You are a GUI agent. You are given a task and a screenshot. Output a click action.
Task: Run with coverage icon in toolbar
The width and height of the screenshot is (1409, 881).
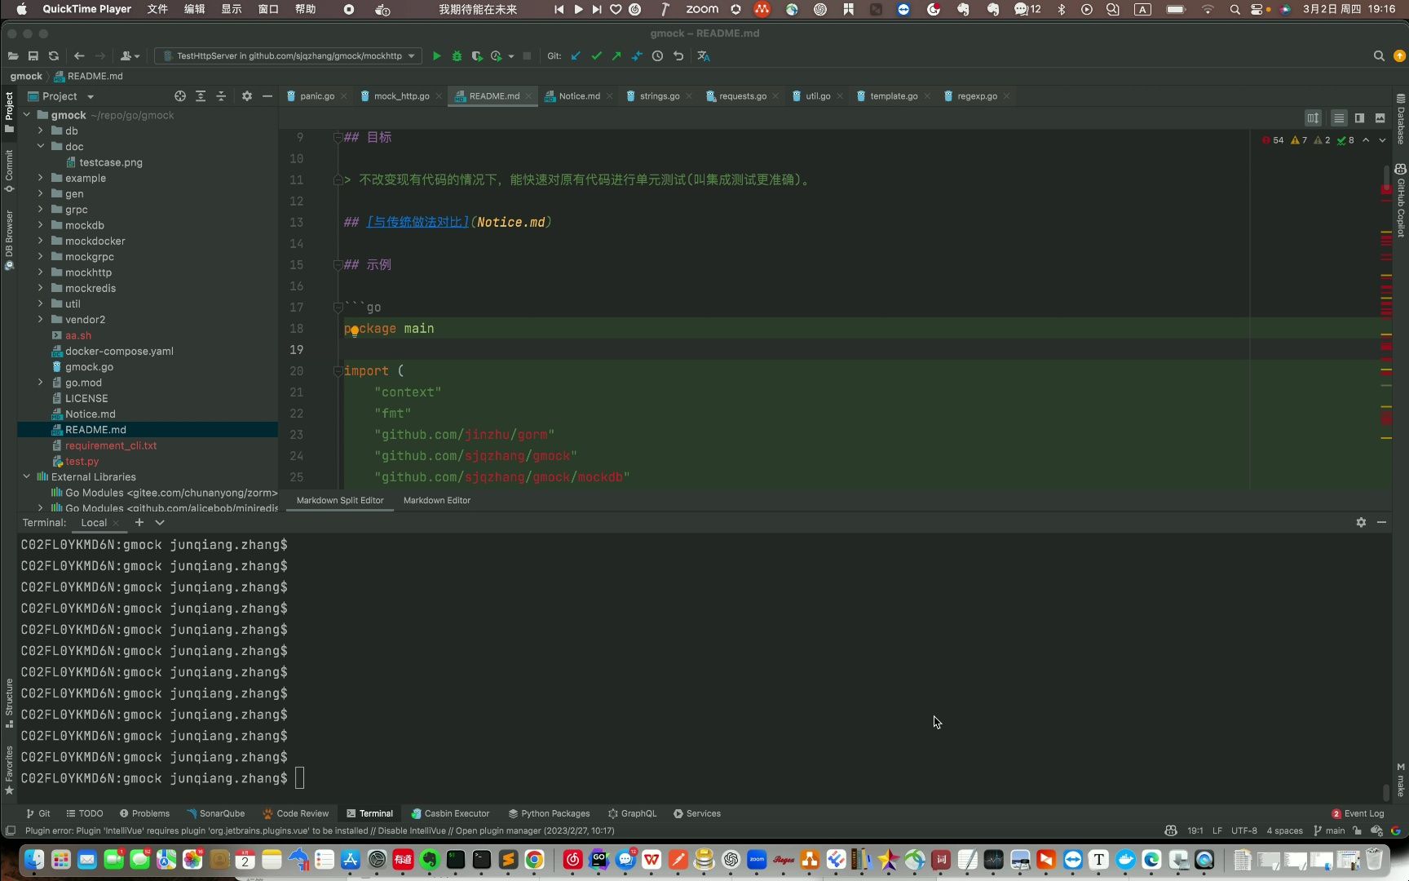(x=477, y=56)
